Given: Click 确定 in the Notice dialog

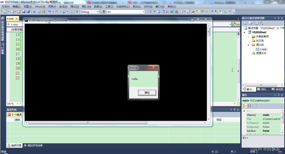Looking at the screenshot, I should [x=147, y=93].
